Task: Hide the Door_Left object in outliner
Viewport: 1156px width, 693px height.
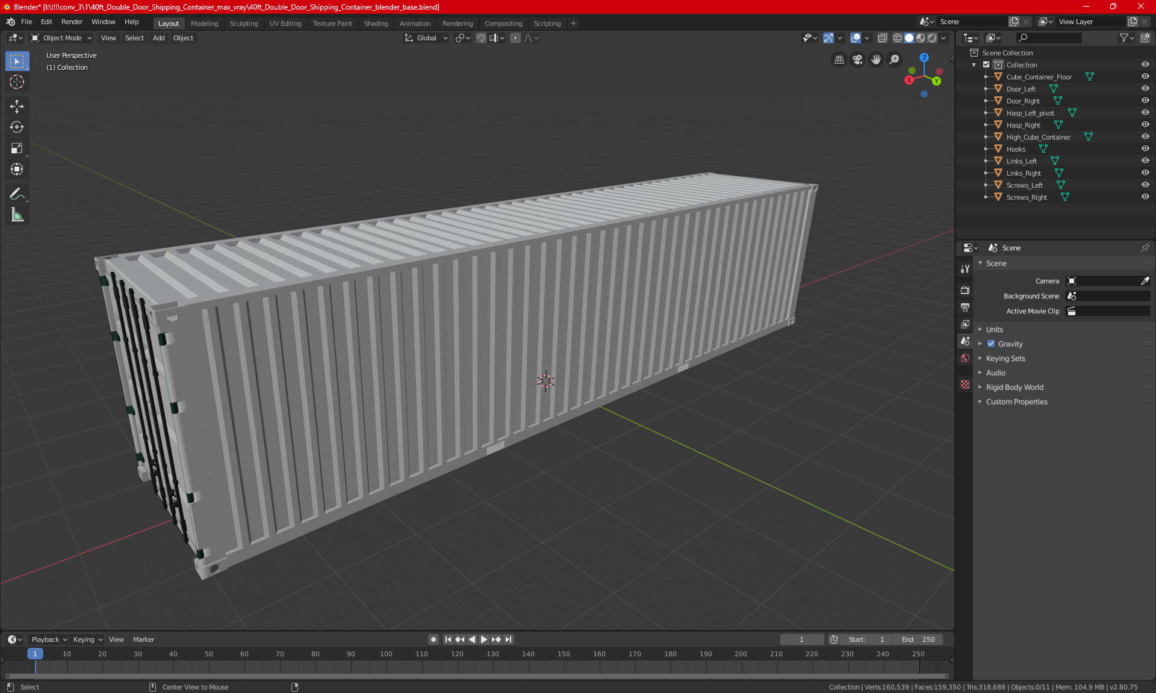Action: pyautogui.click(x=1145, y=88)
